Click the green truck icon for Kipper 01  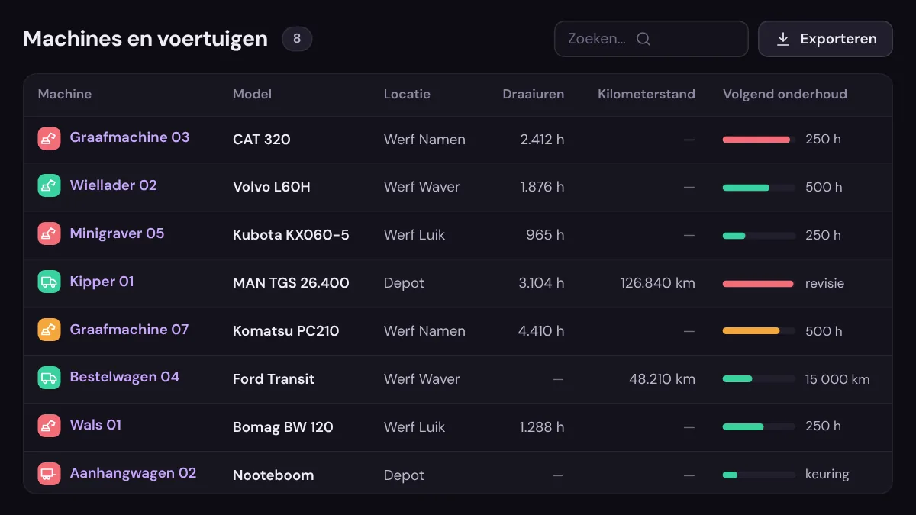click(x=49, y=282)
